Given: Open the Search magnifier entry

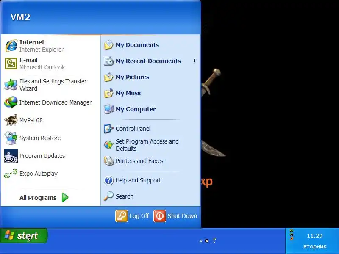Looking at the screenshot, I should tap(150, 196).
